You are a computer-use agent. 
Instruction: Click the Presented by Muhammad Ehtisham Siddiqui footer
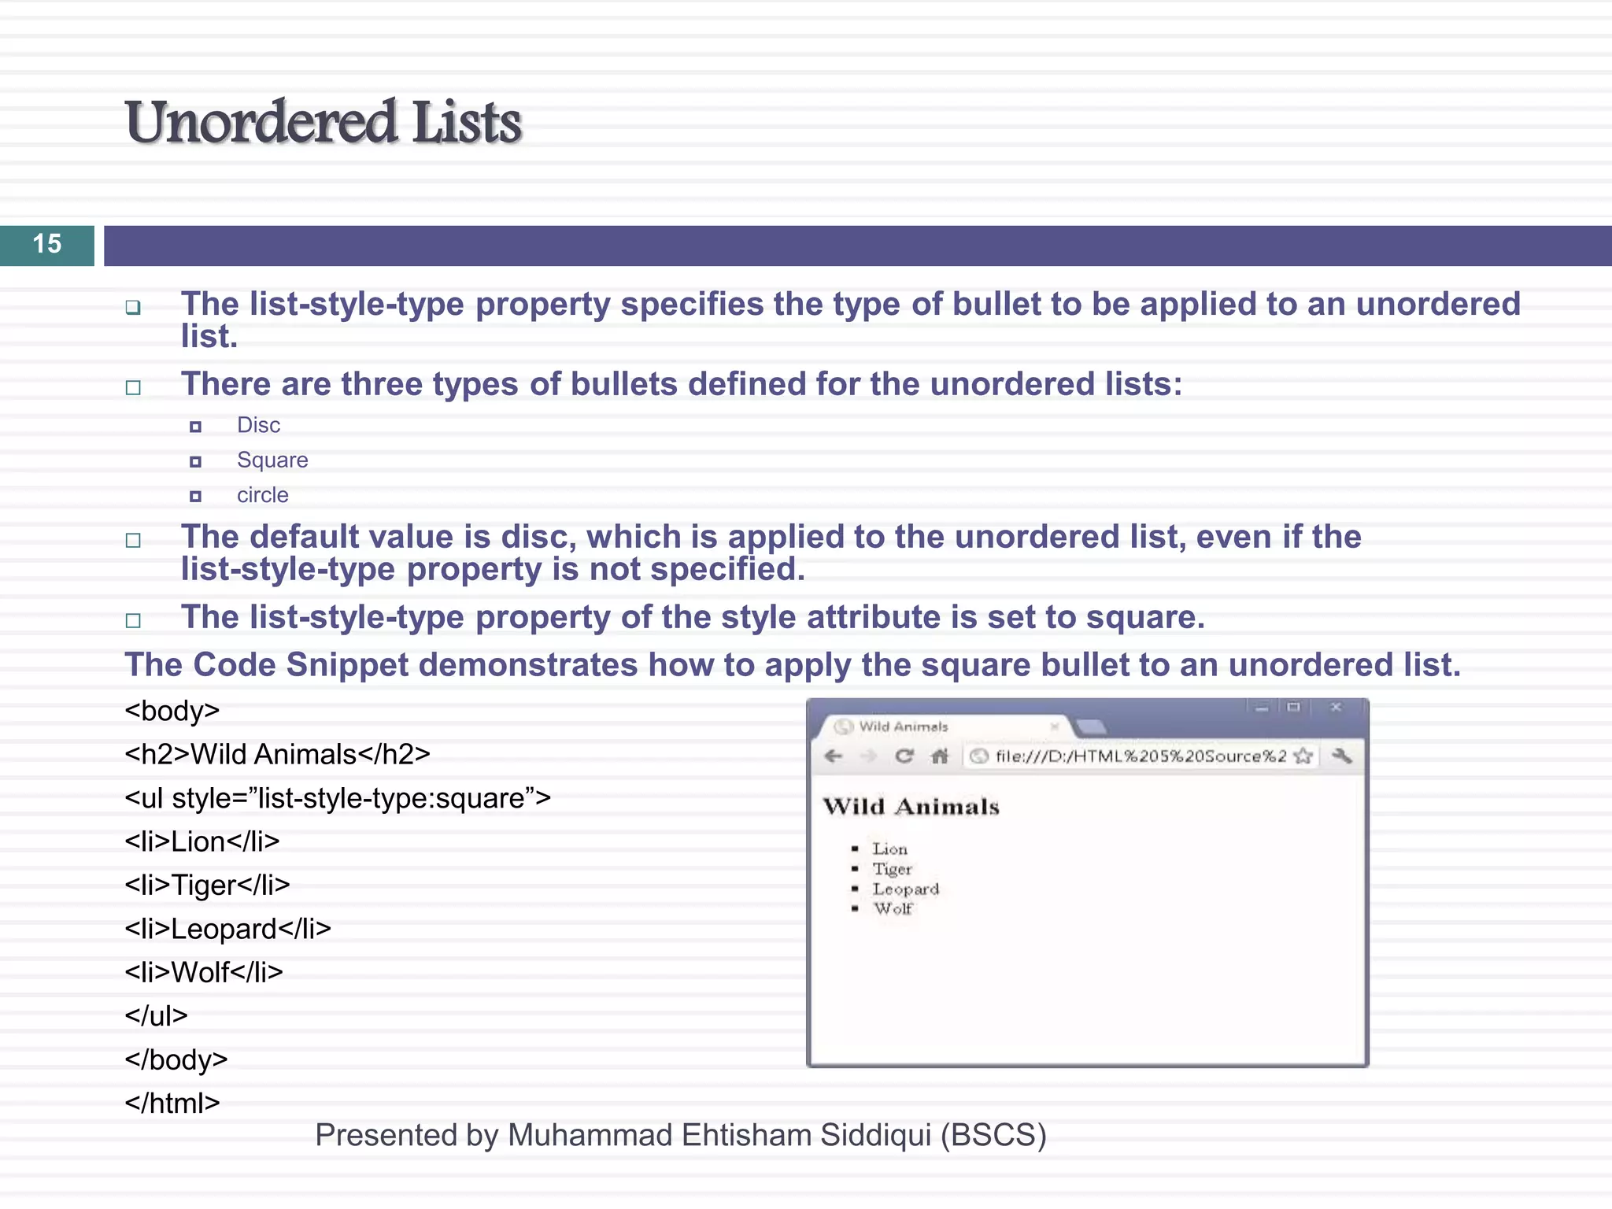coord(681,1136)
